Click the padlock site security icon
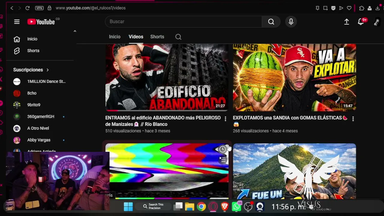The width and height of the screenshot is (384, 216). (49, 8)
